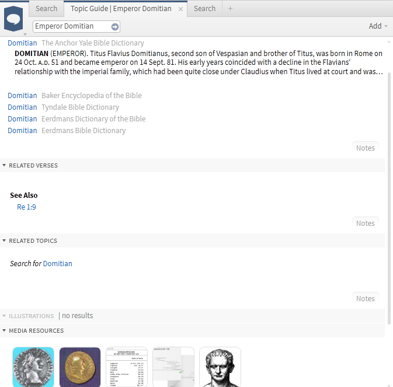Switch to the first Search tab
Viewport: 393px width, 387px height.
46,9
